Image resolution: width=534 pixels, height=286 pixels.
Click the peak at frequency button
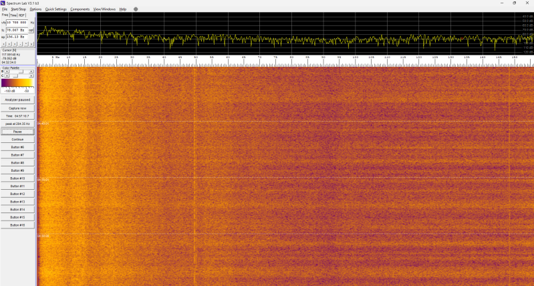17,124
